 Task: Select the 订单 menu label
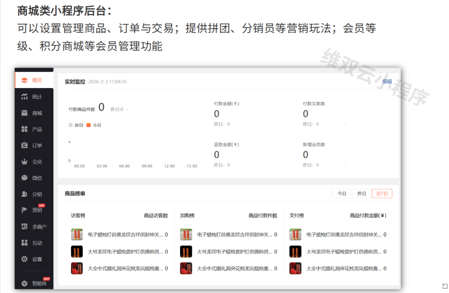pyautogui.click(x=37, y=146)
